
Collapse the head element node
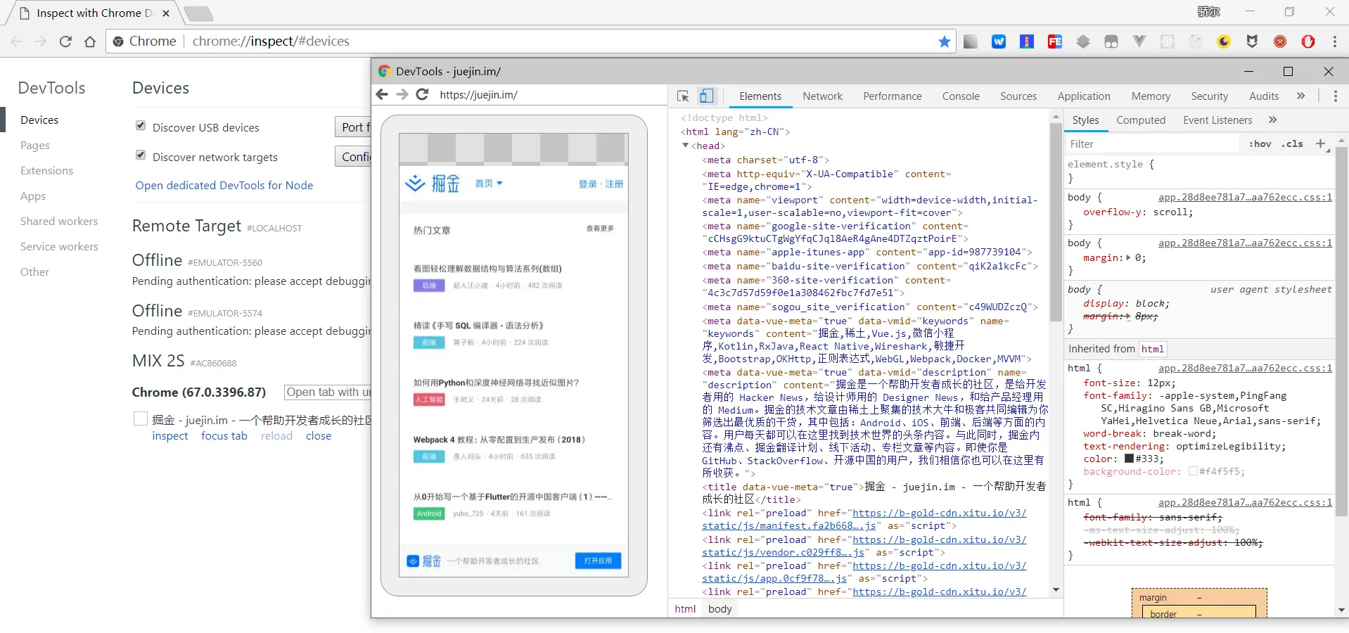tap(686, 146)
